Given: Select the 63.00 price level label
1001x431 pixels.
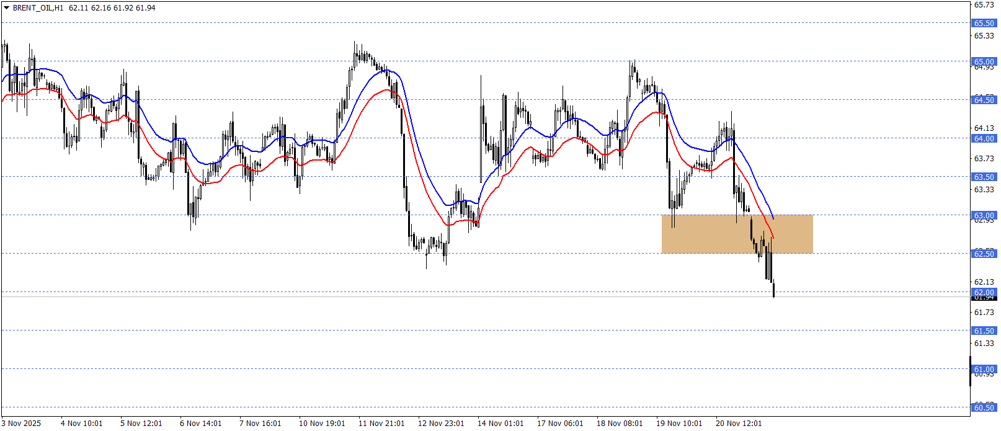Looking at the screenshot, I should click(x=984, y=216).
